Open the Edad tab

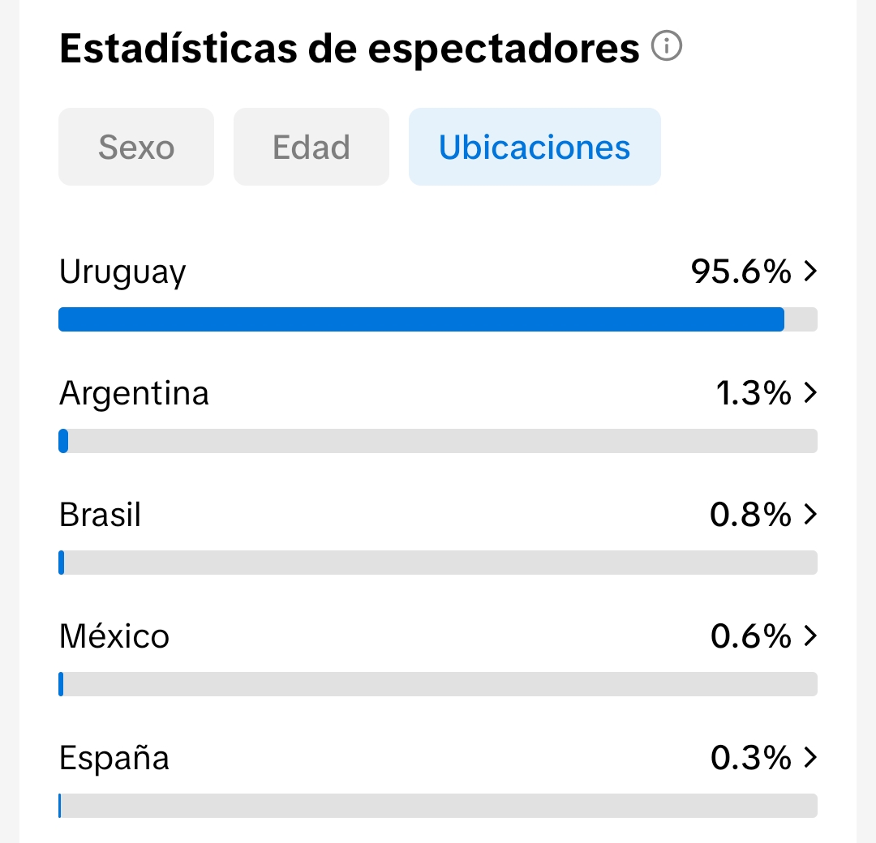coord(311,148)
